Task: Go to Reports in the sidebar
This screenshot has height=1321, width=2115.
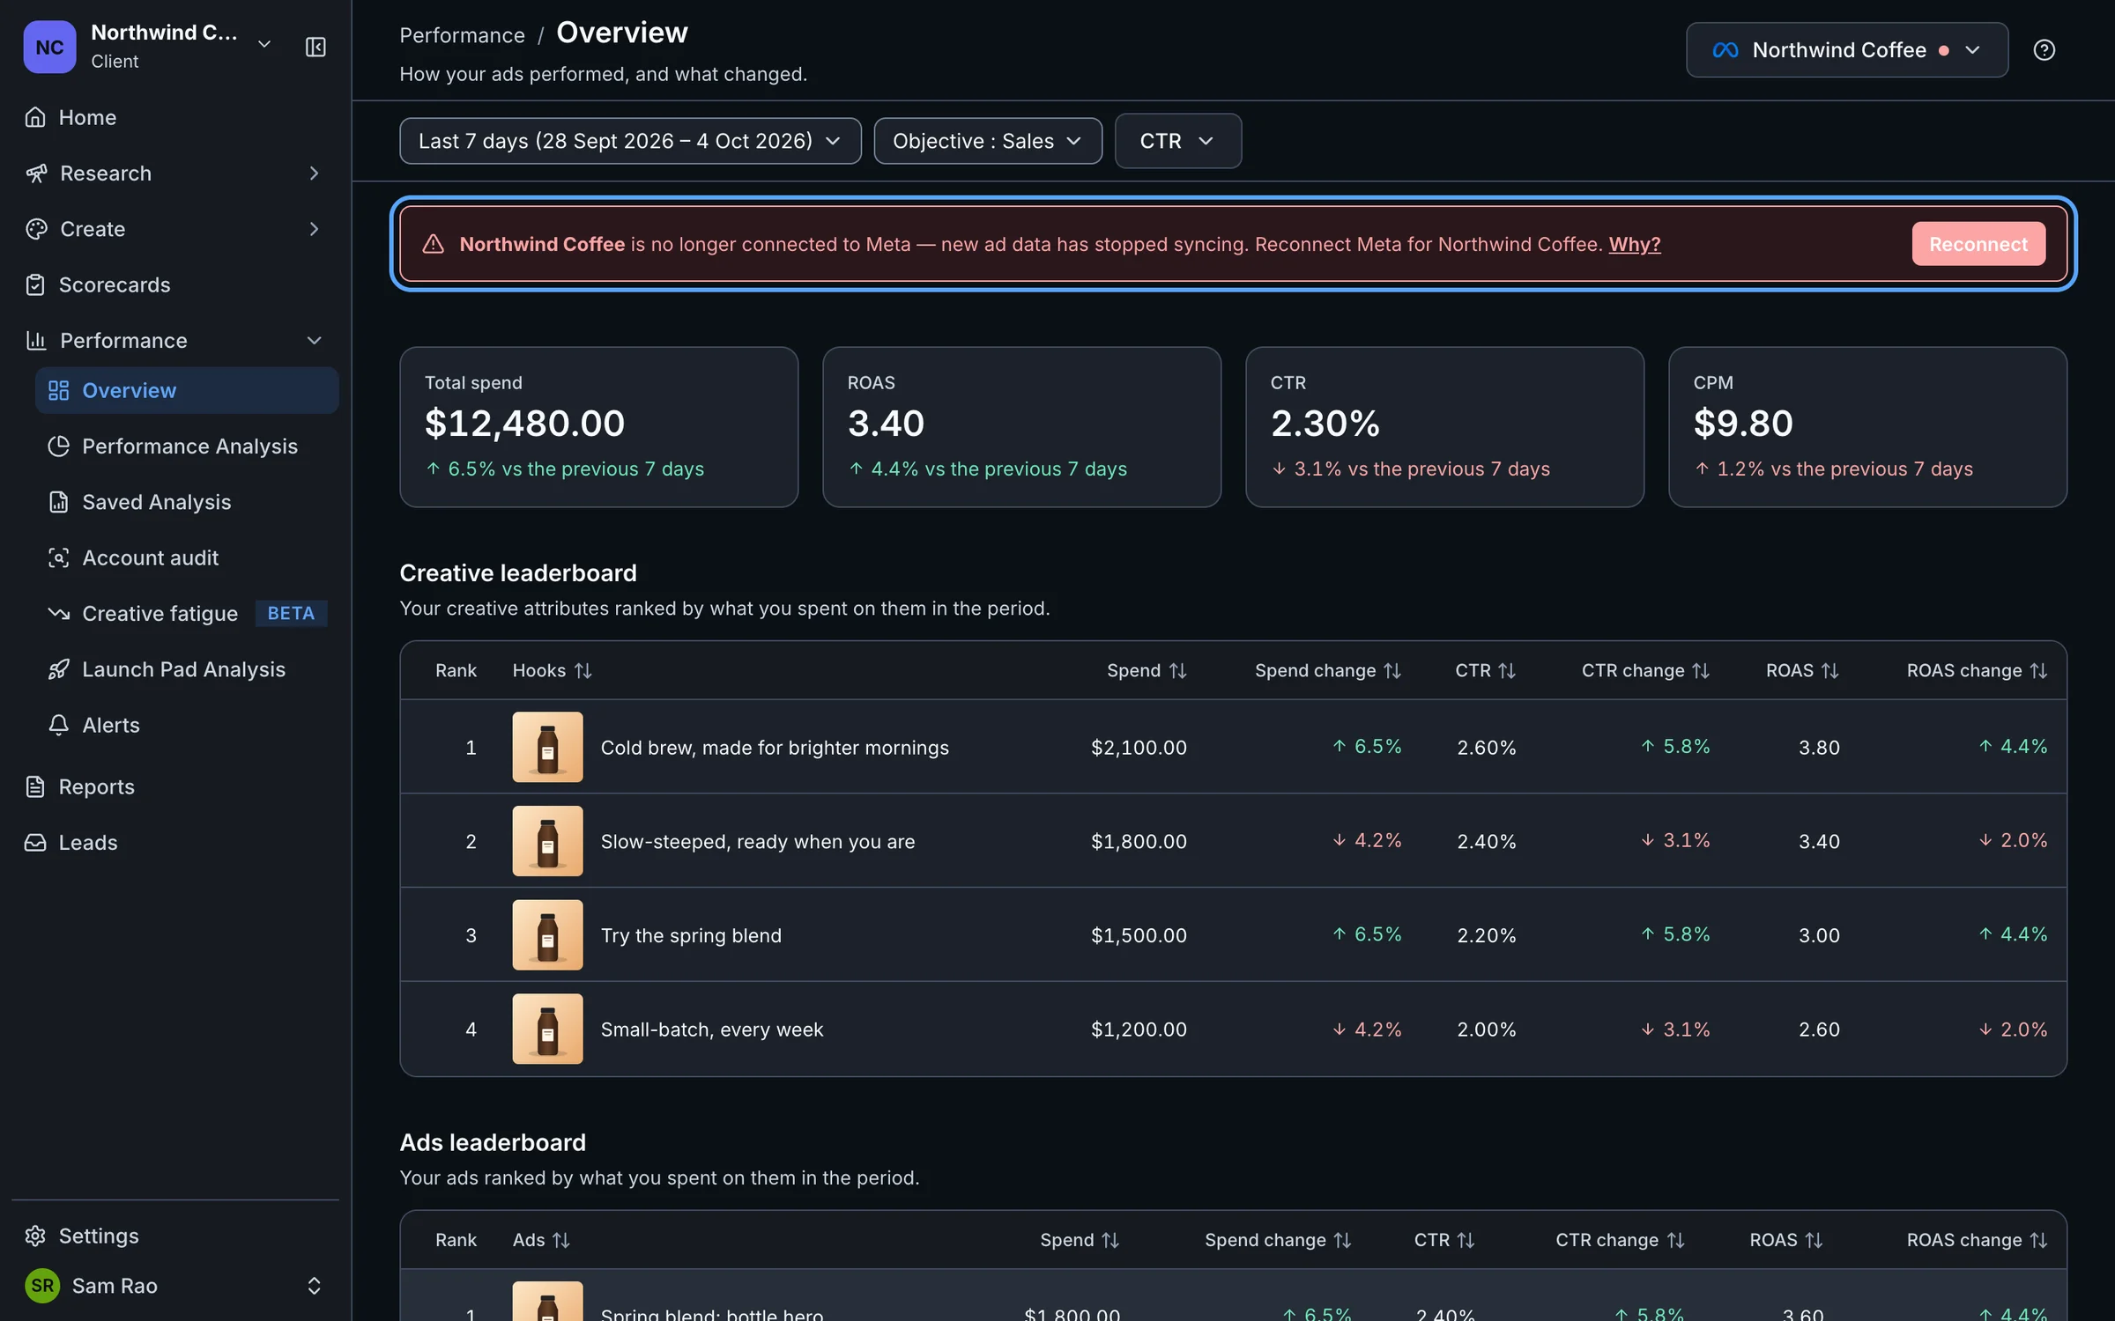Action: [175, 786]
